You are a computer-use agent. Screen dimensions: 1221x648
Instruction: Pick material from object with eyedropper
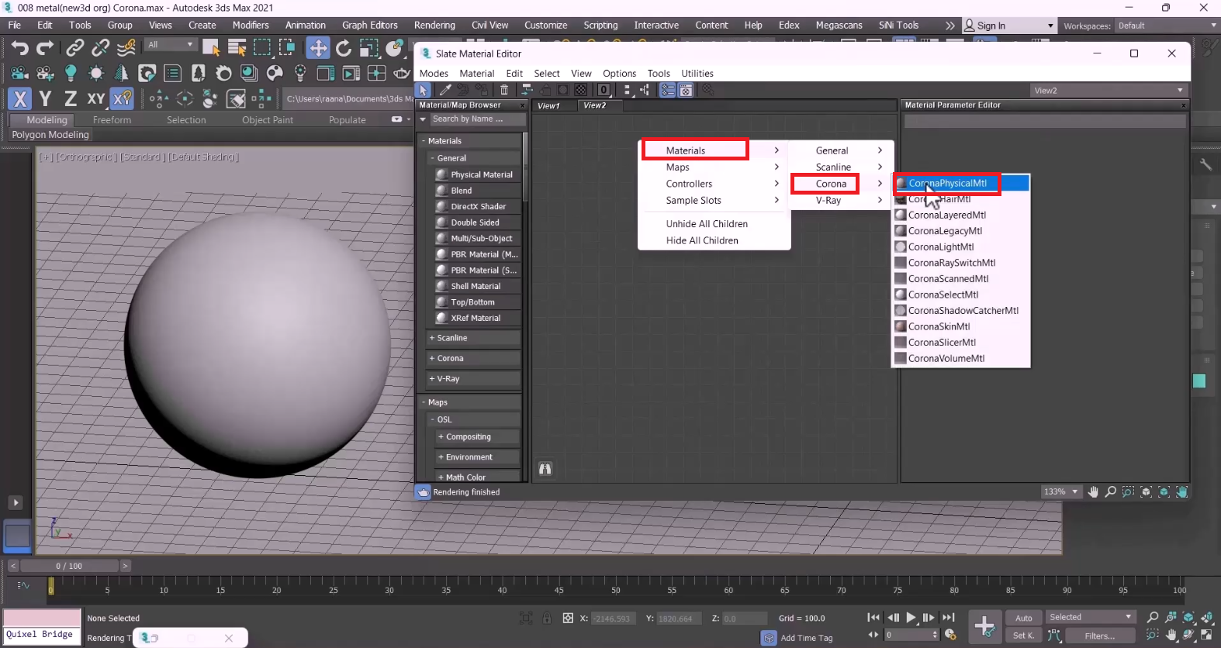pos(445,90)
